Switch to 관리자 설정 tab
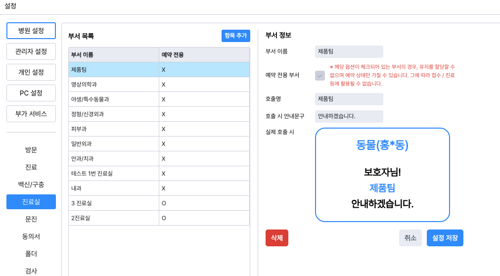500x276 pixels. pos(31,51)
